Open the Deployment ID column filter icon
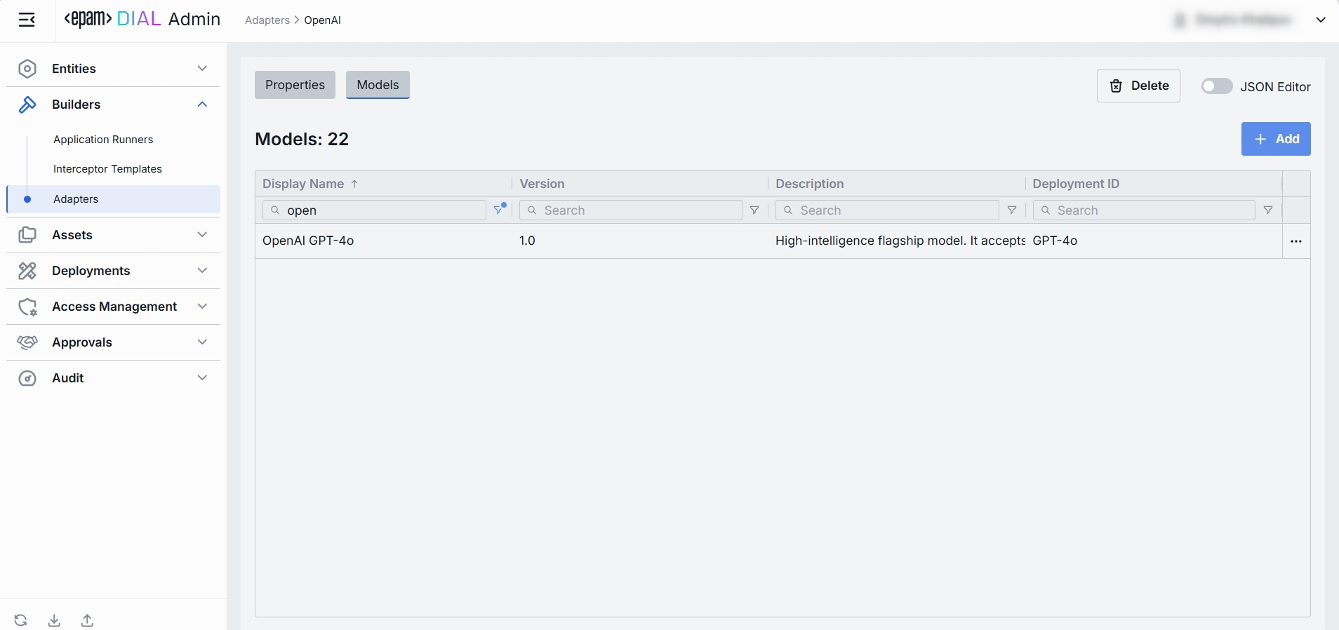The image size is (1339, 630). click(x=1267, y=210)
